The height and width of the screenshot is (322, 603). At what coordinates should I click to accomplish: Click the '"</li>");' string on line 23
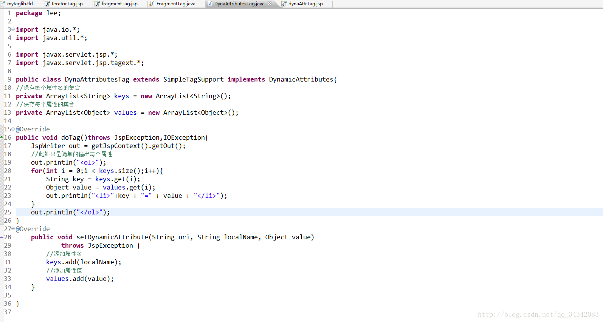(x=211, y=196)
